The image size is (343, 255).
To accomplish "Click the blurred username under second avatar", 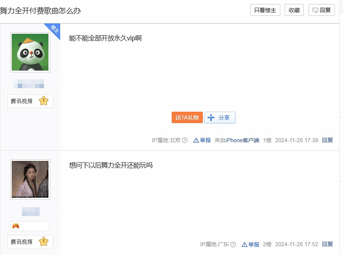I will click(x=30, y=212).
